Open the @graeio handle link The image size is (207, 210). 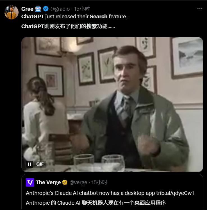[x=60, y=9]
